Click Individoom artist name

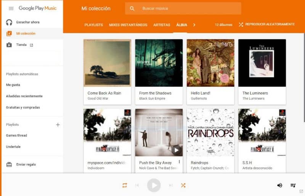click(96, 168)
